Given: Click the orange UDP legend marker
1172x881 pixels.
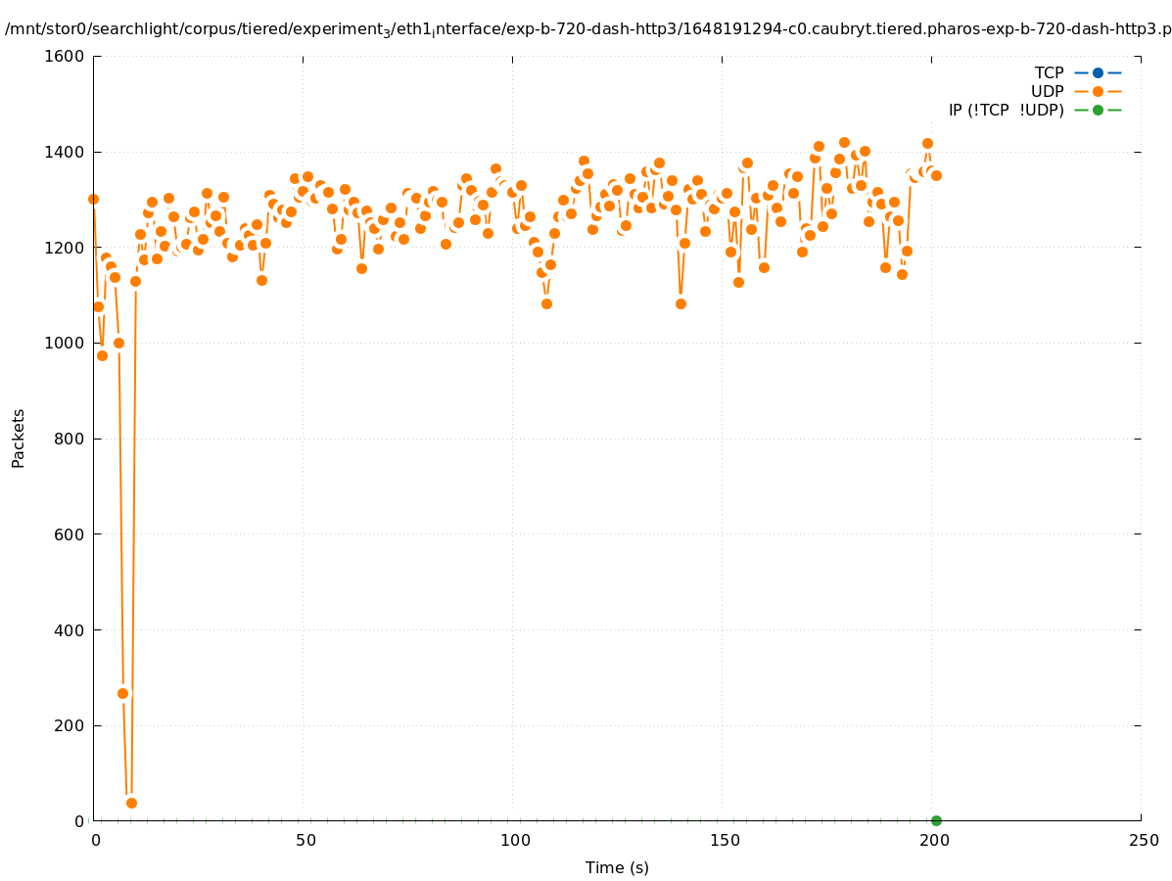Looking at the screenshot, I should pyautogui.click(x=1098, y=91).
